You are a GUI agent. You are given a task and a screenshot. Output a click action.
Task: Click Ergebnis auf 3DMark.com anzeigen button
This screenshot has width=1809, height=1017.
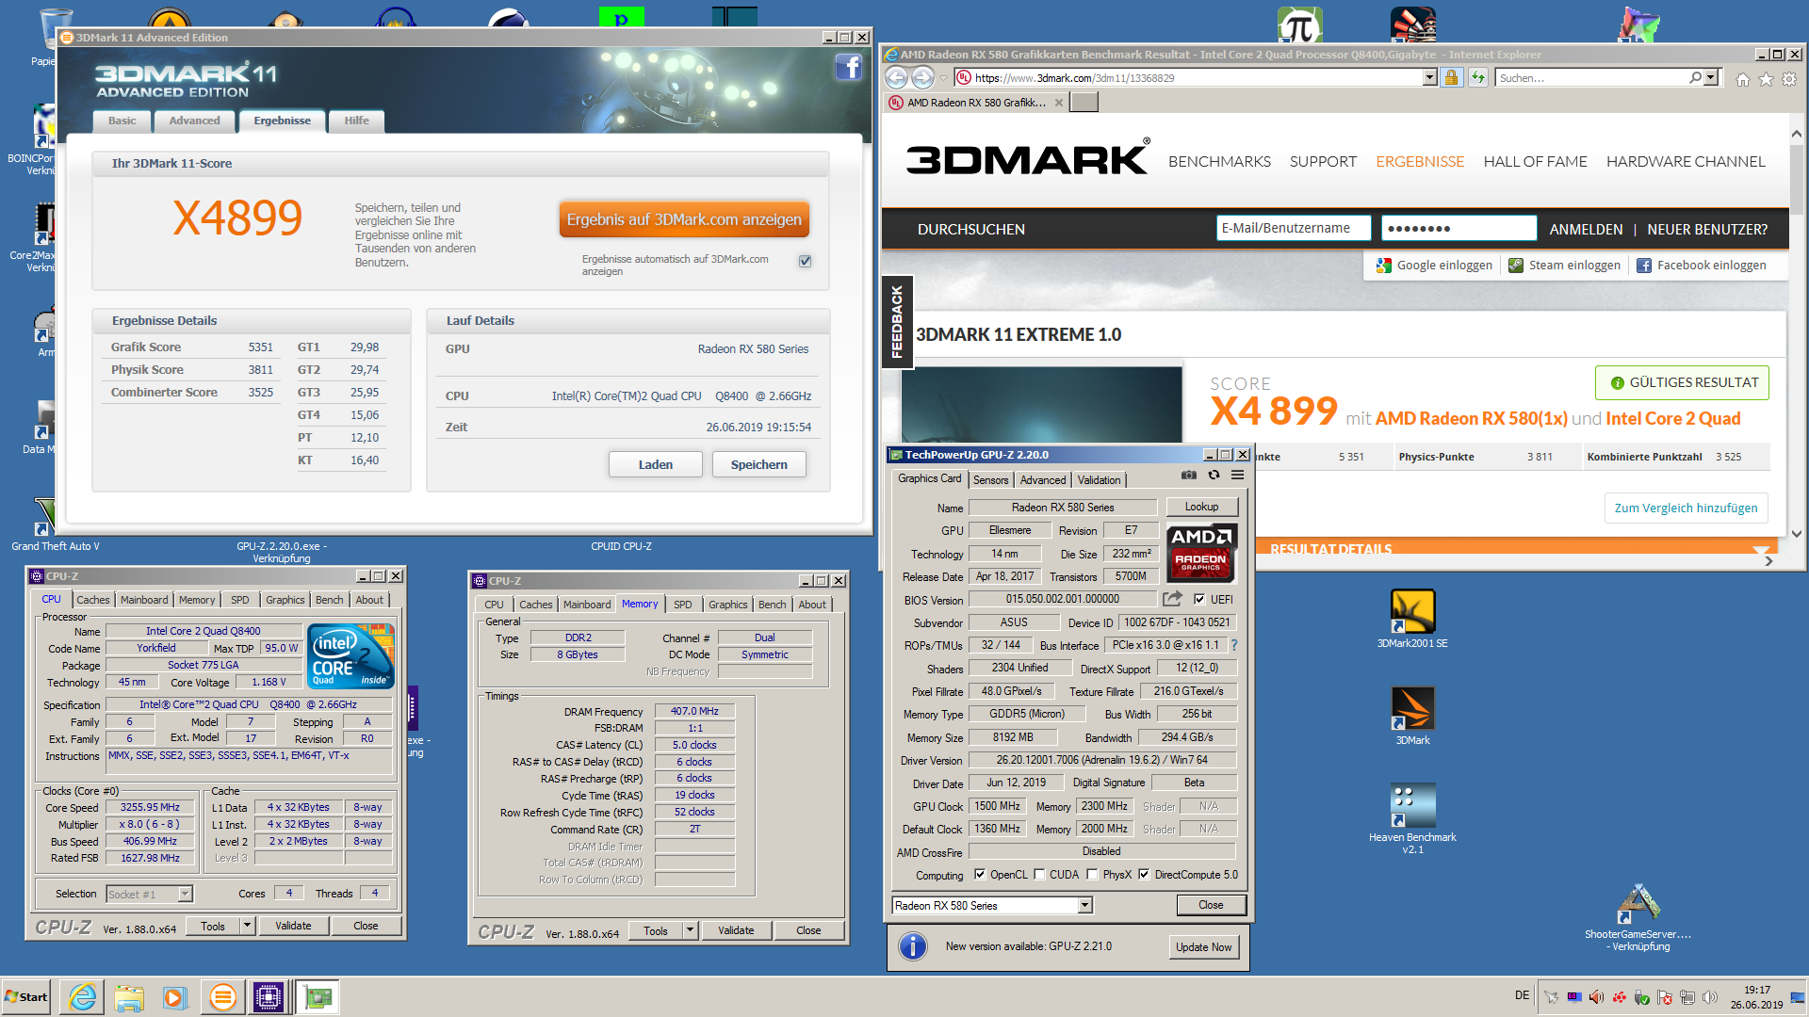click(684, 219)
